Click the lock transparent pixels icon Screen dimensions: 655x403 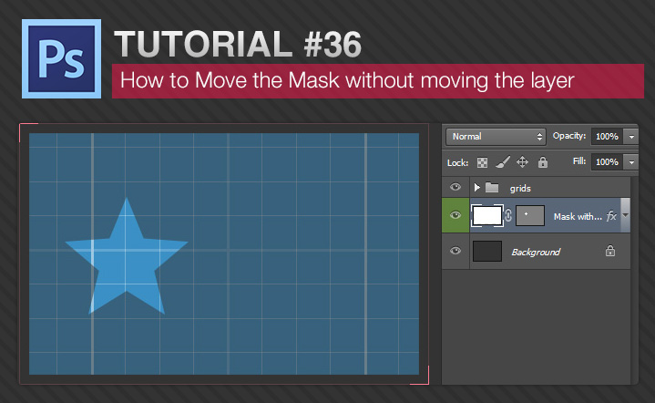[482, 162]
